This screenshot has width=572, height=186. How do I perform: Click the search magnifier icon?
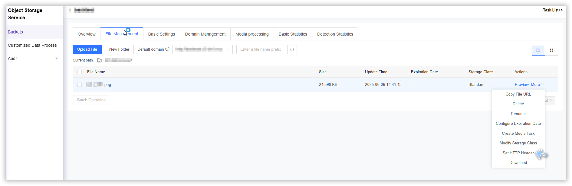click(x=292, y=49)
